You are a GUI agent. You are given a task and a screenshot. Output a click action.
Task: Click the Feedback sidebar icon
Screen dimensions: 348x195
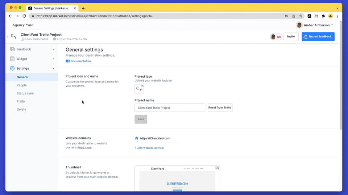point(12,49)
